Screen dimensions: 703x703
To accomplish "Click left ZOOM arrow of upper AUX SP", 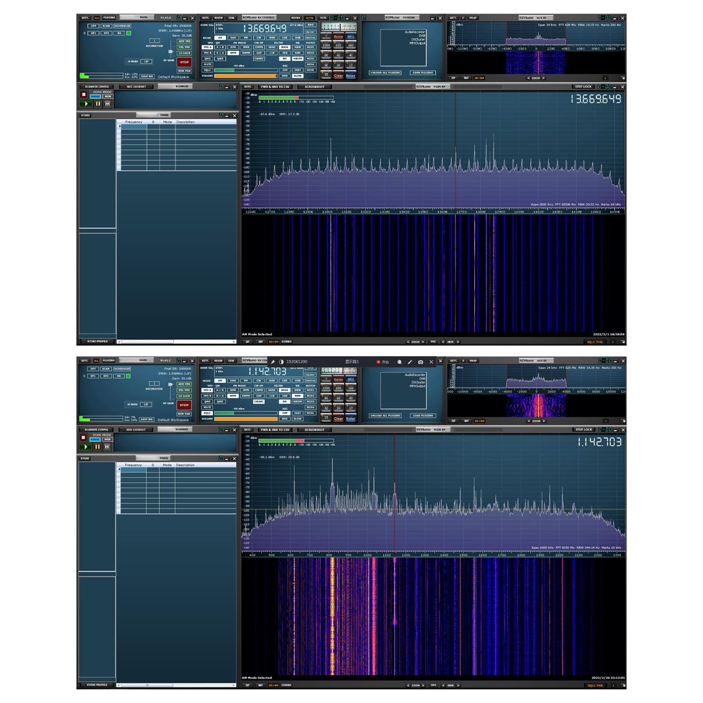I will click(528, 78).
